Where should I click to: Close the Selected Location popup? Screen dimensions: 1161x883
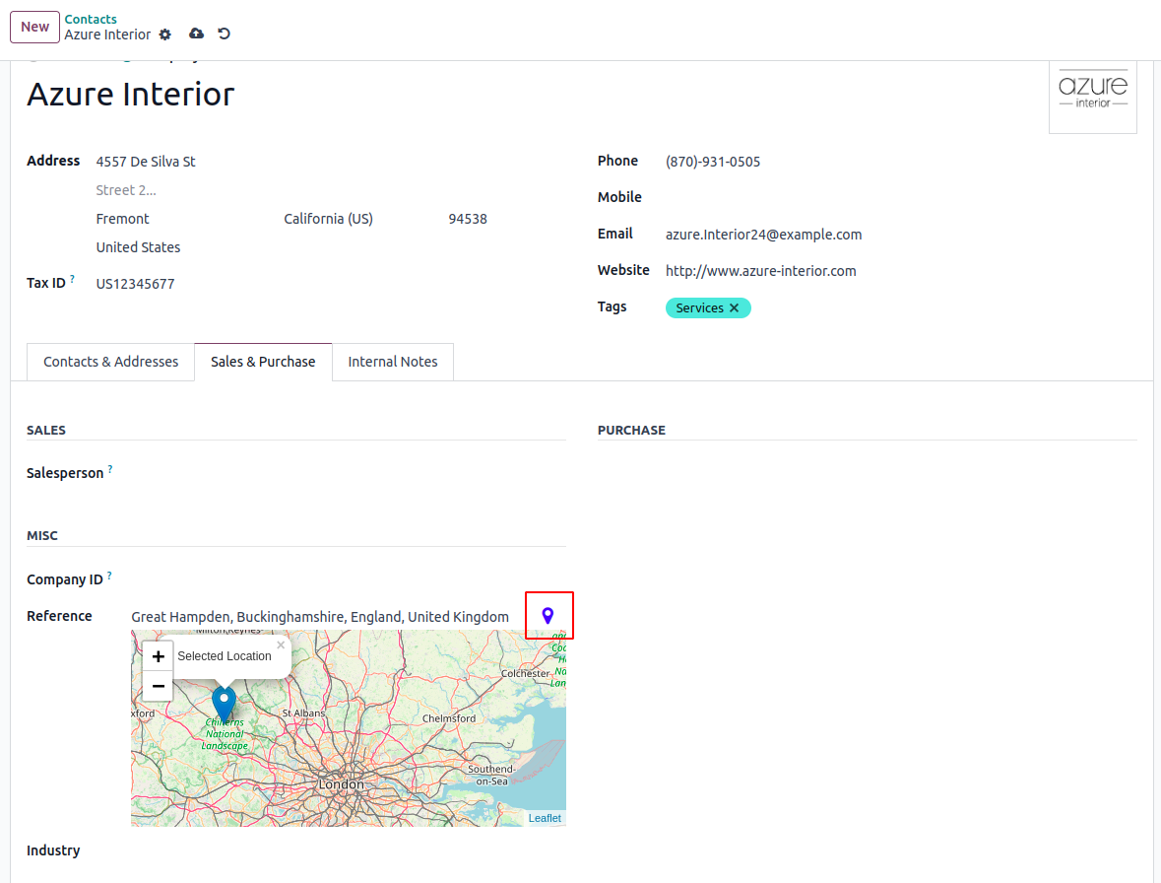click(281, 645)
